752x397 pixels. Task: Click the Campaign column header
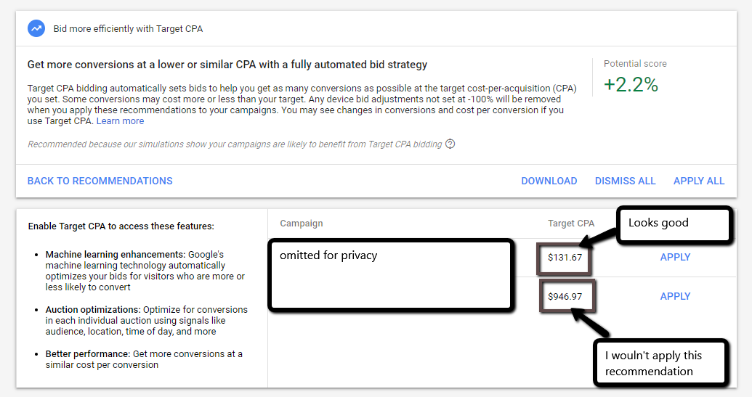pos(302,224)
